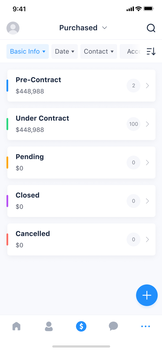Tap the blue plus add button
Viewport: 162px width, 351px height.
(x=147, y=295)
